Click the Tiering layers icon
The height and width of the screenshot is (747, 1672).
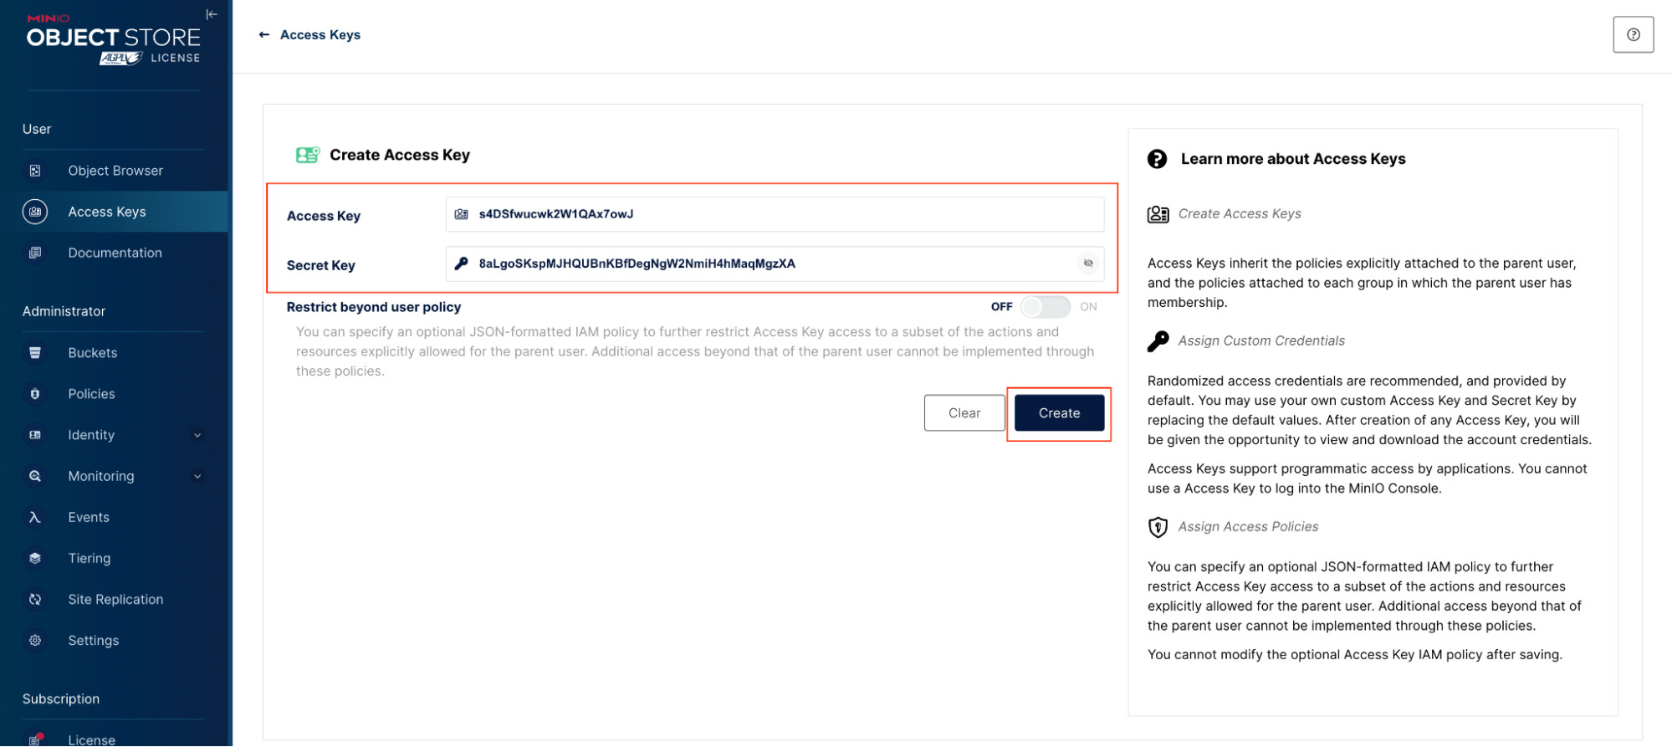[x=35, y=559]
